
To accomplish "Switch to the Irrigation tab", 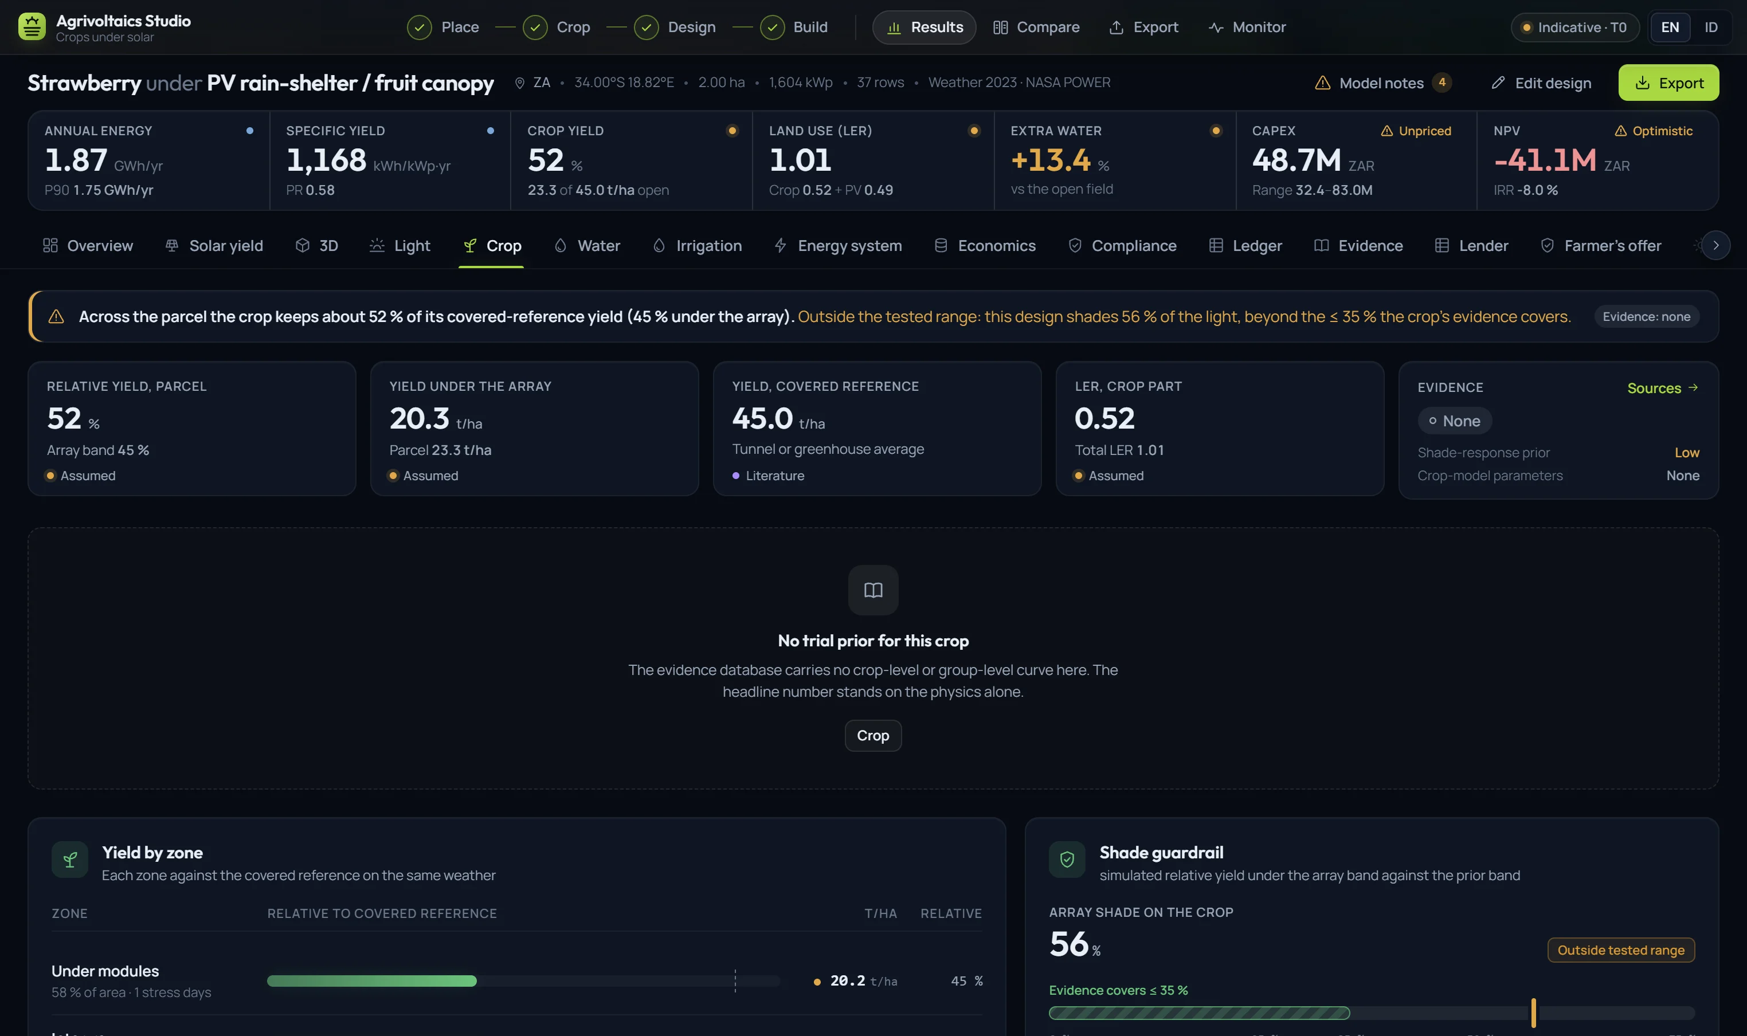I will tap(697, 246).
